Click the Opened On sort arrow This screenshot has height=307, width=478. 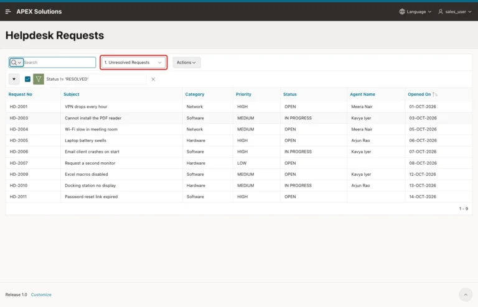[x=434, y=94]
